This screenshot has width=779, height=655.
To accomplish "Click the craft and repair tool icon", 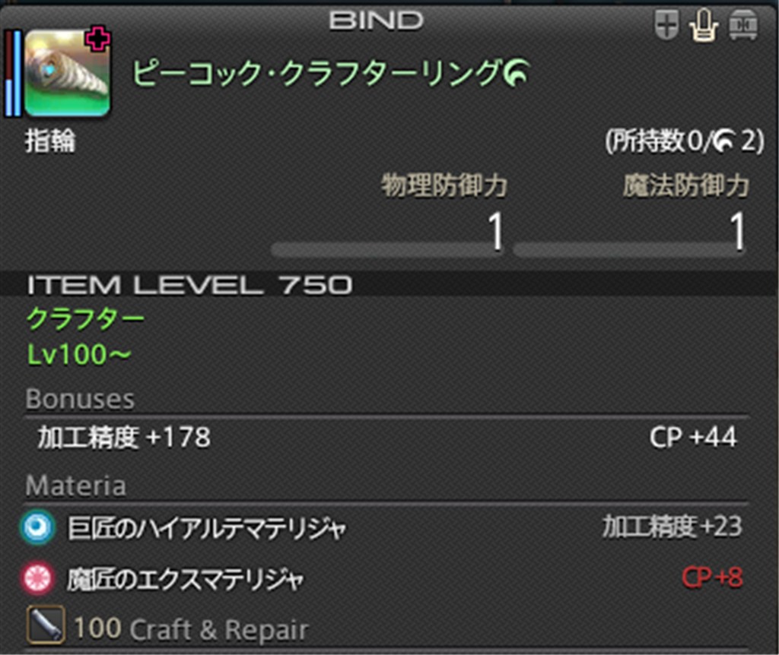I will 45,625.
